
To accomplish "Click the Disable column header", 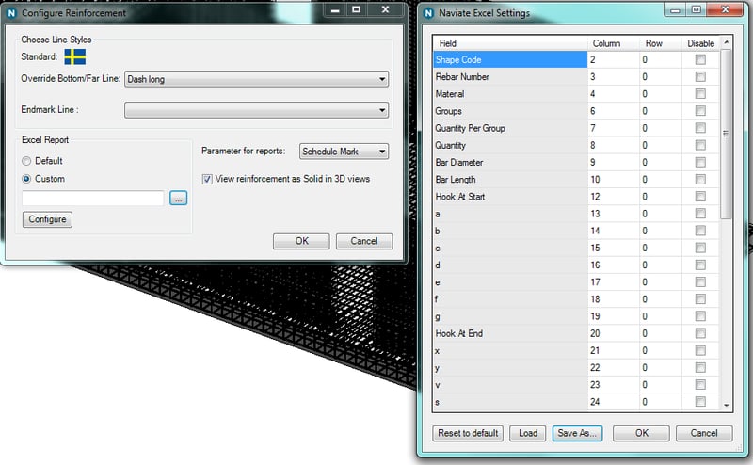I will (x=700, y=43).
